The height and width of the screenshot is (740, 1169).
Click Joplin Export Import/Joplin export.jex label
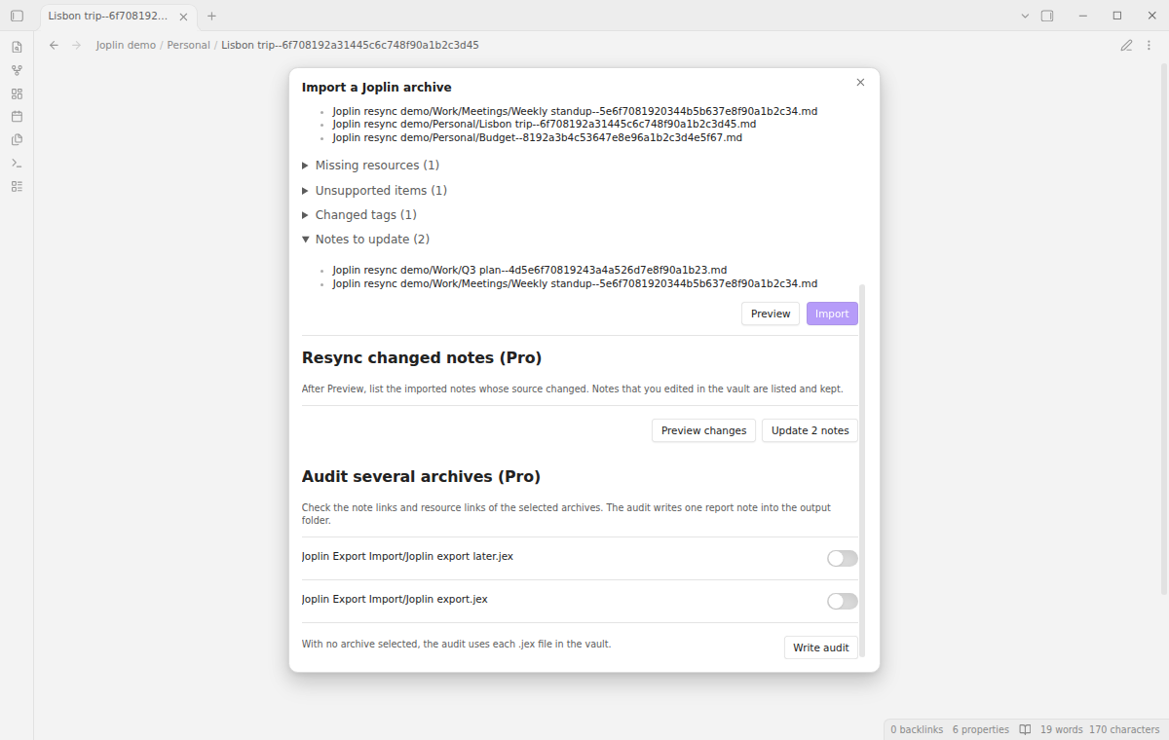[395, 600]
